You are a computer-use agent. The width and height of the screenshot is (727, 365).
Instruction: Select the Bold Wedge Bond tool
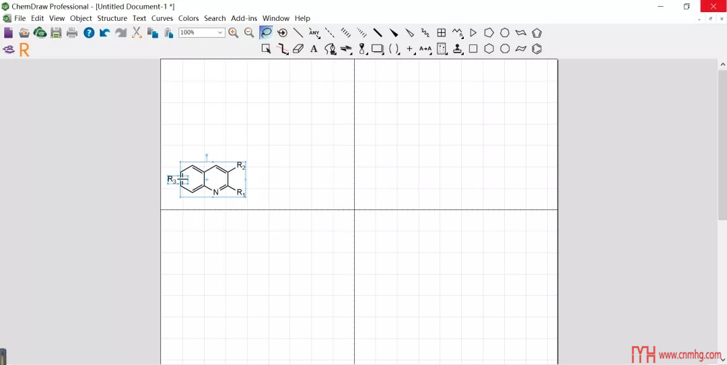[394, 32]
